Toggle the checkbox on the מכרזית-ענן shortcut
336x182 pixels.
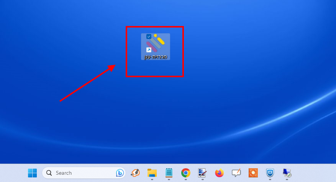click(x=149, y=37)
